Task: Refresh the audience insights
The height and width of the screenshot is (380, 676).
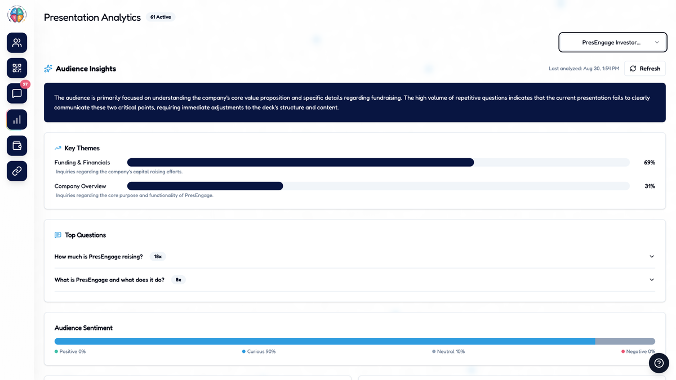Action: (645, 69)
